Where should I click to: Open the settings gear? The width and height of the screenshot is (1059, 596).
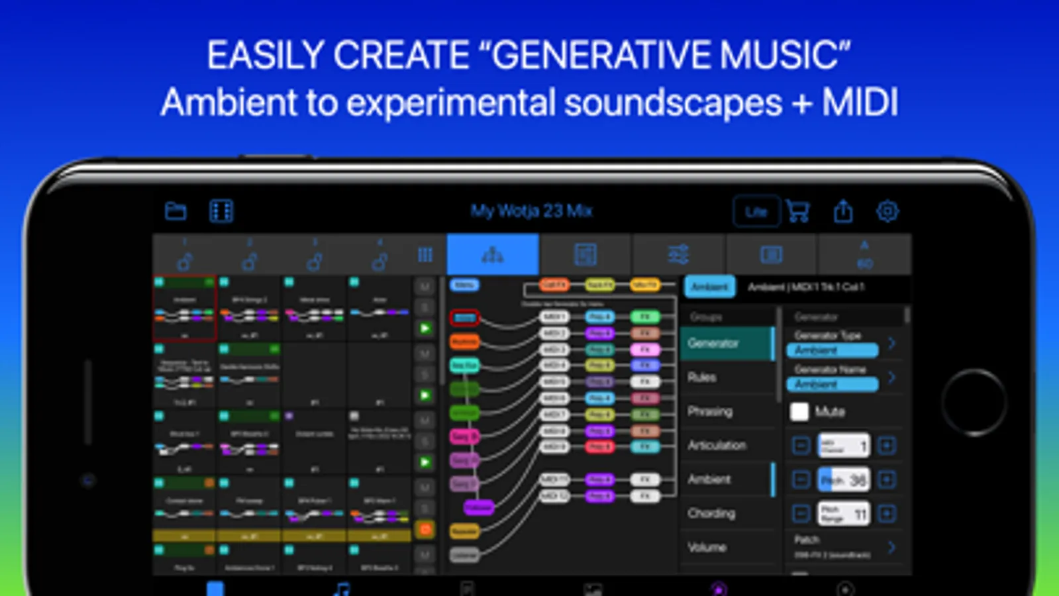tap(887, 211)
